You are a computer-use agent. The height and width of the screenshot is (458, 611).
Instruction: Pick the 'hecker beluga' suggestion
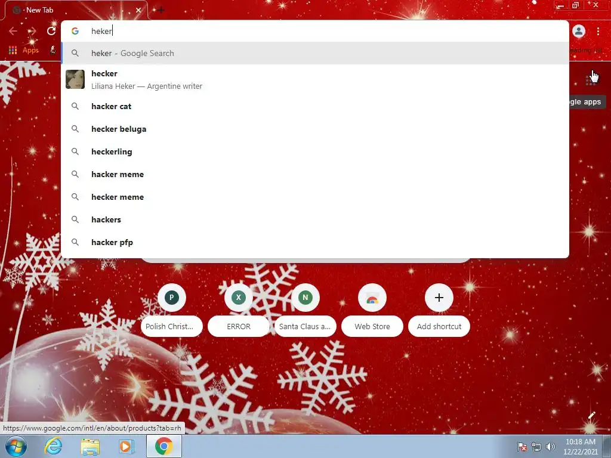click(315, 129)
